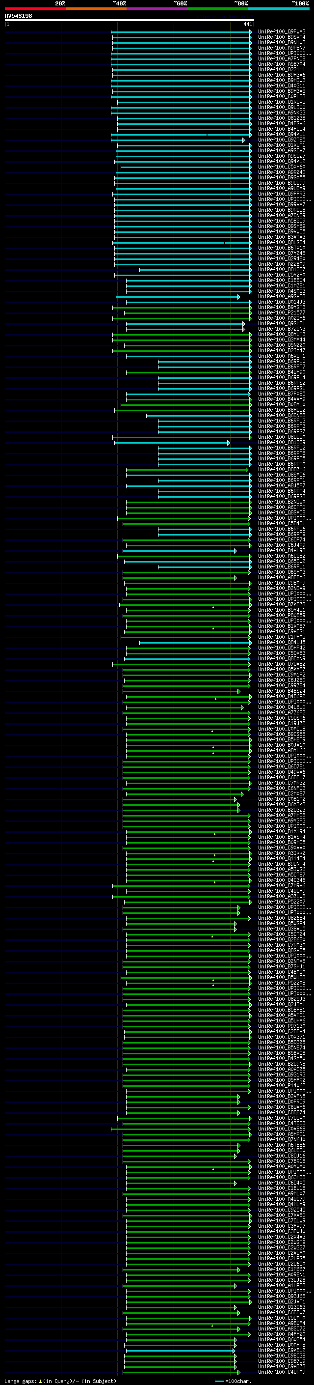
Task: Select UniRef100_Q65HM3 label
Action: [282, 572]
